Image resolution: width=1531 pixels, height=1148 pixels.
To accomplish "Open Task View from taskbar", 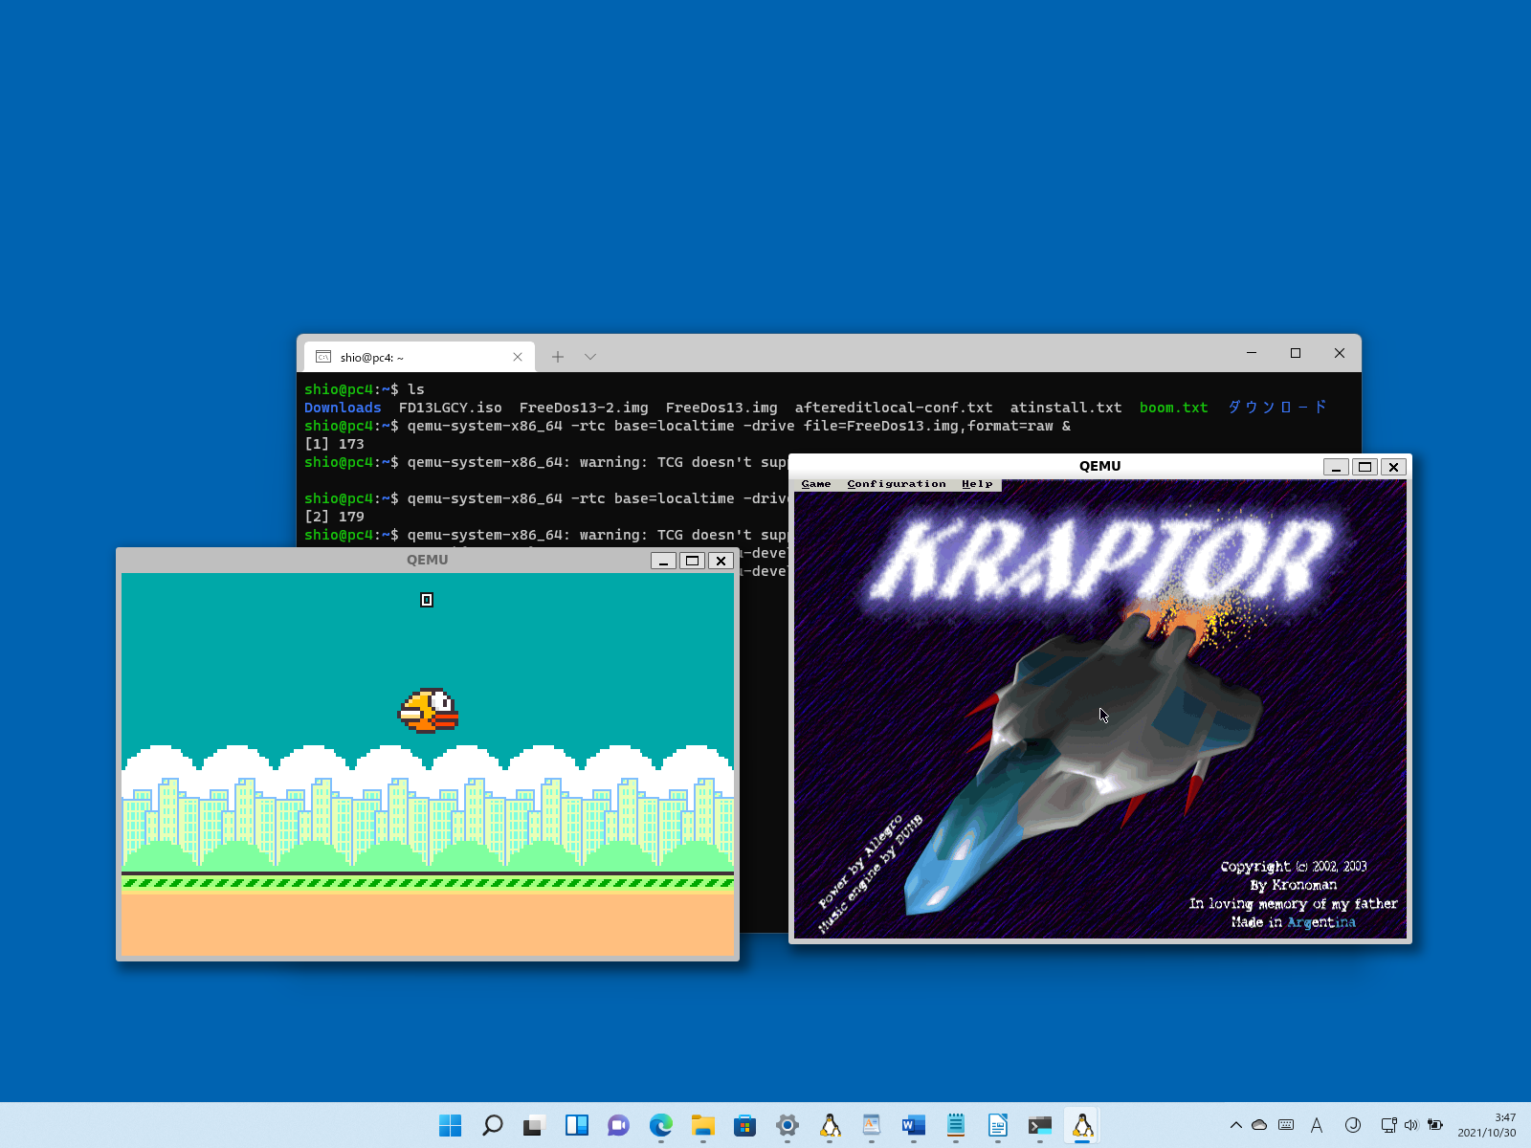I will 534,1125.
